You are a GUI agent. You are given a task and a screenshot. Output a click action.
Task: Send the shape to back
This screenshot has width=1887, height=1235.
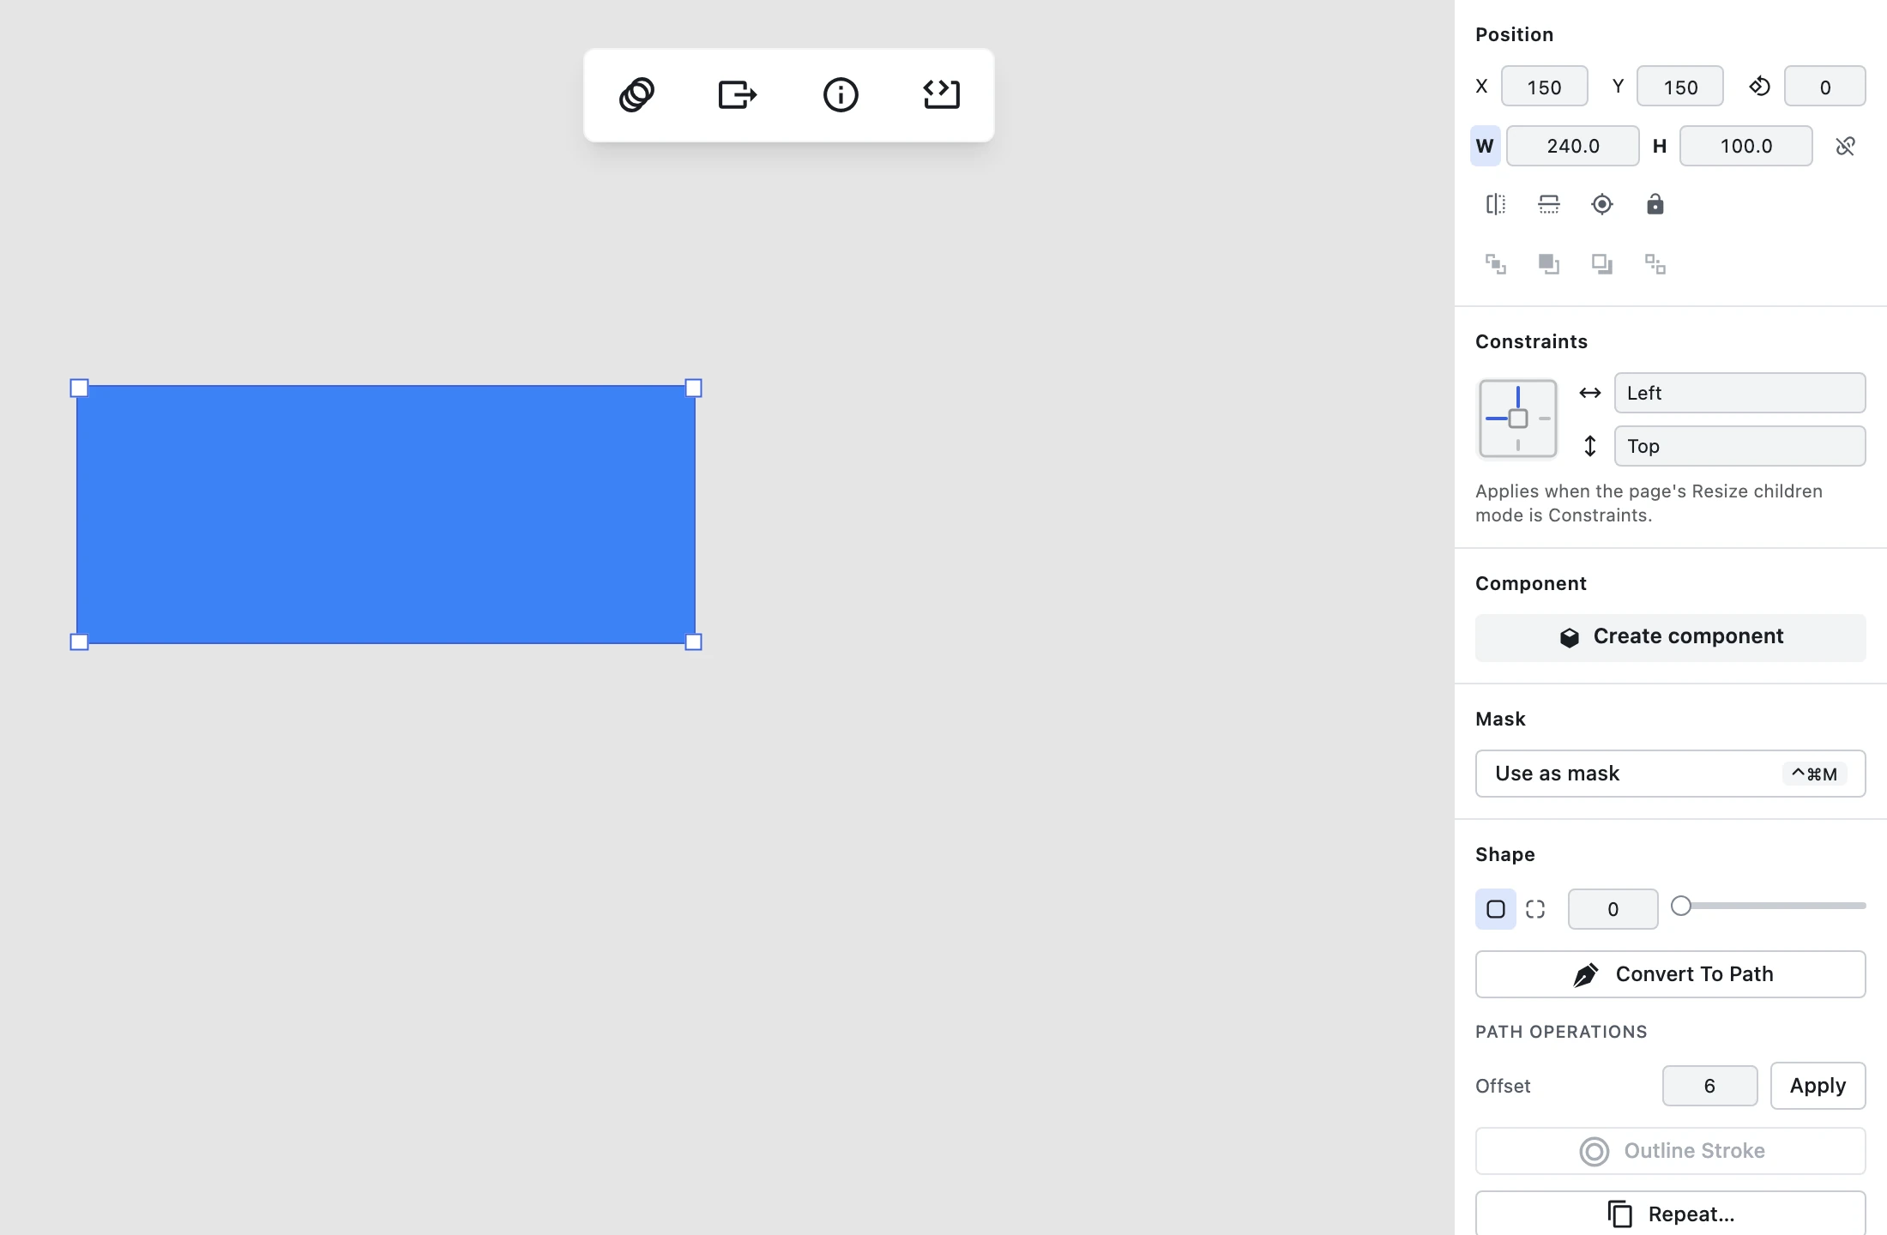tap(1655, 264)
